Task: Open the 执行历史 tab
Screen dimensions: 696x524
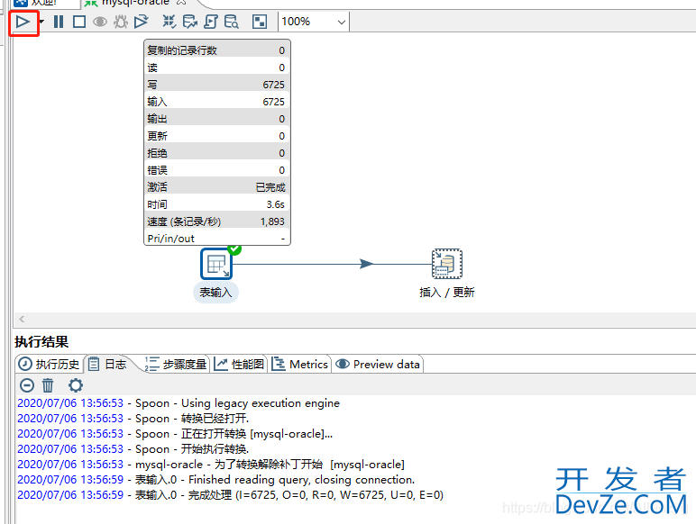Action: click(x=50, y=365)
